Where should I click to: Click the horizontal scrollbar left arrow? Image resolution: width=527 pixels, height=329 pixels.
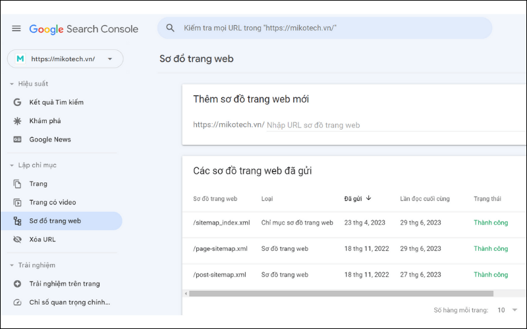186,293
